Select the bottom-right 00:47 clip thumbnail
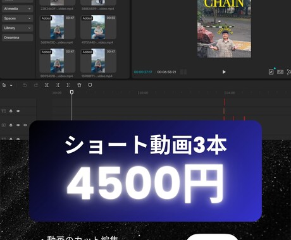 98,61
